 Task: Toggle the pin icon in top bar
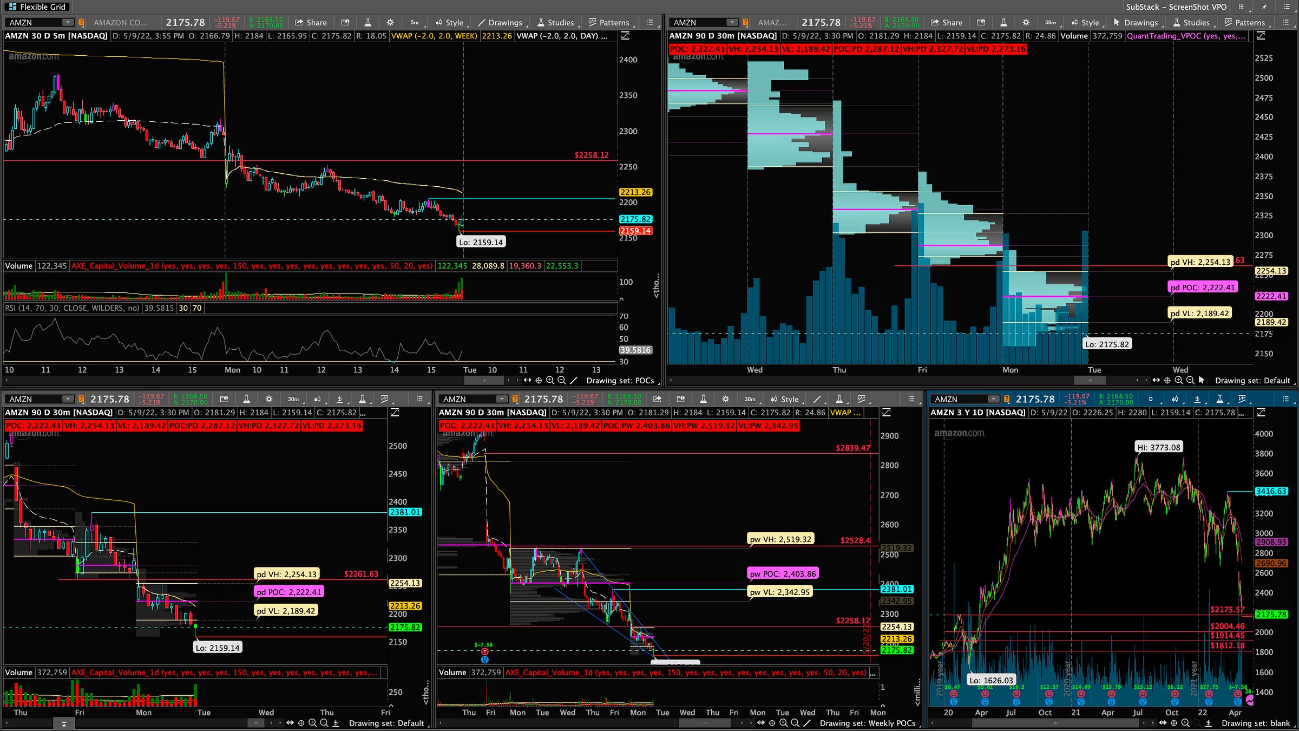(1264, 6)
